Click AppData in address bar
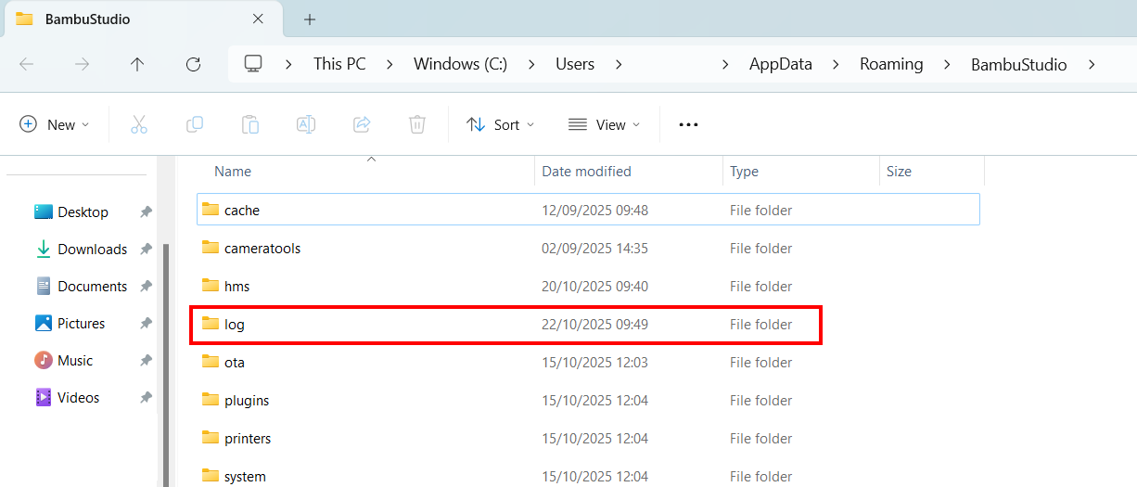This screenshot has height=487, width=1137. point(781,64)
